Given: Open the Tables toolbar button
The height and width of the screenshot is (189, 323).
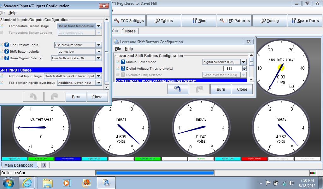Looking at the screenshot, I should pyautogui.click(x=164, y=20).
